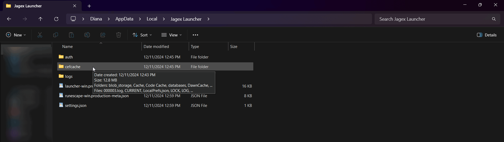
Task: Restore down the File Explorer window
Action: coord(480,5)
